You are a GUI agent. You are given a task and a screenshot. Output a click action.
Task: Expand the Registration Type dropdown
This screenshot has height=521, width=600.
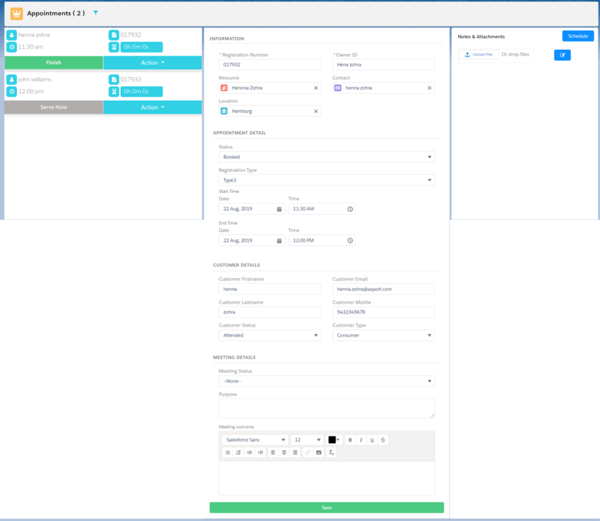click(x=326, y=181)
